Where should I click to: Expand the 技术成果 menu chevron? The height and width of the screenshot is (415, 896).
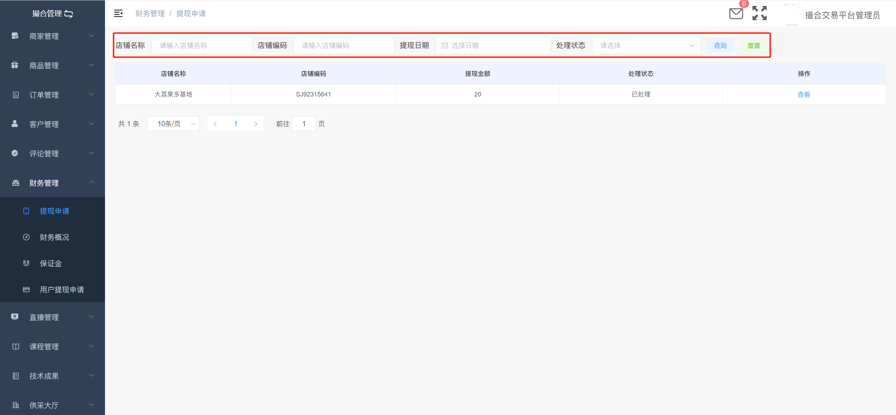click(x=92, y=375)
